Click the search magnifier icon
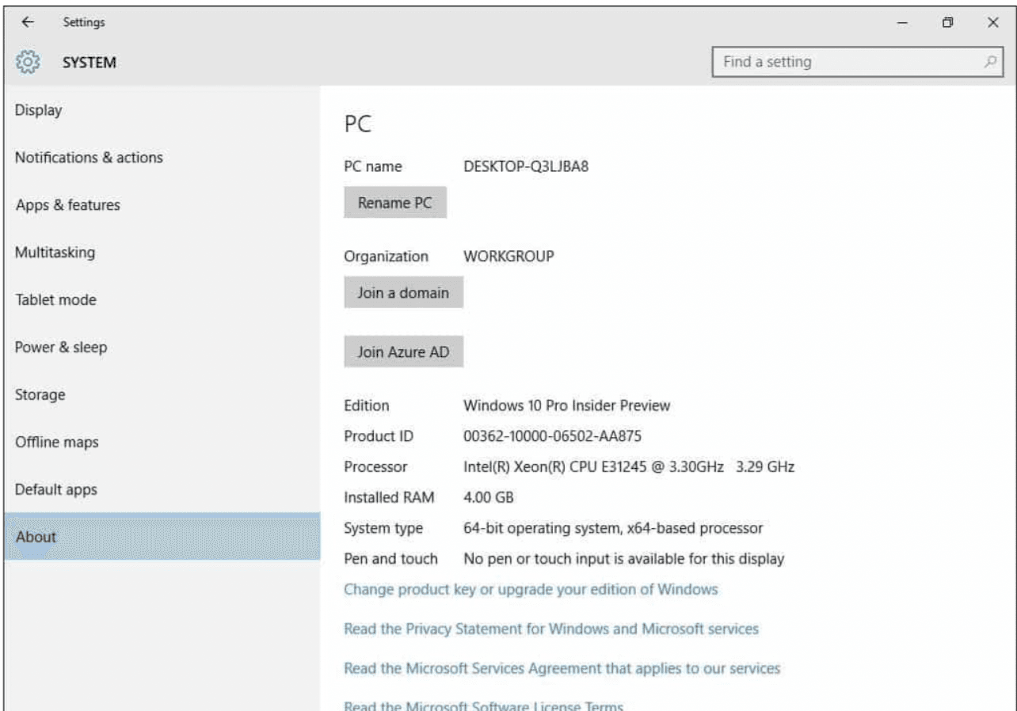The width and height of the screenshot is (1017, 711). click(x=989, y=62)
